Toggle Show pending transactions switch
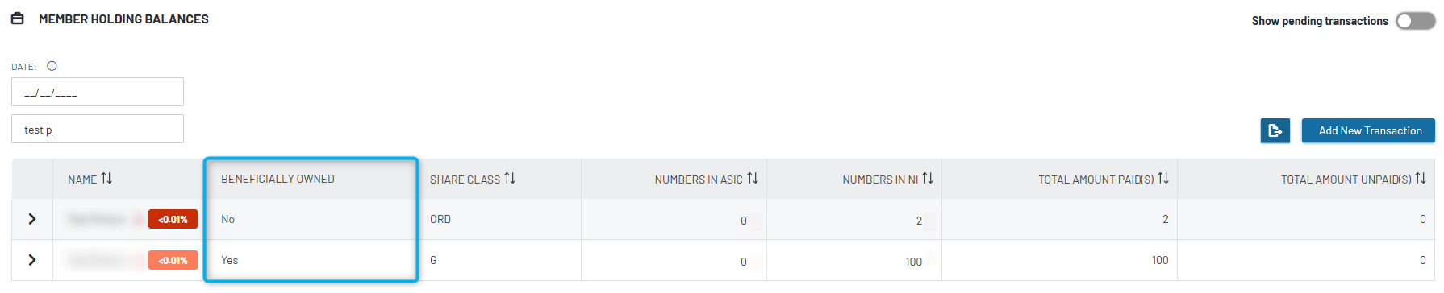This screenshot has width=1444, height=293. (x=1415, y=21)
